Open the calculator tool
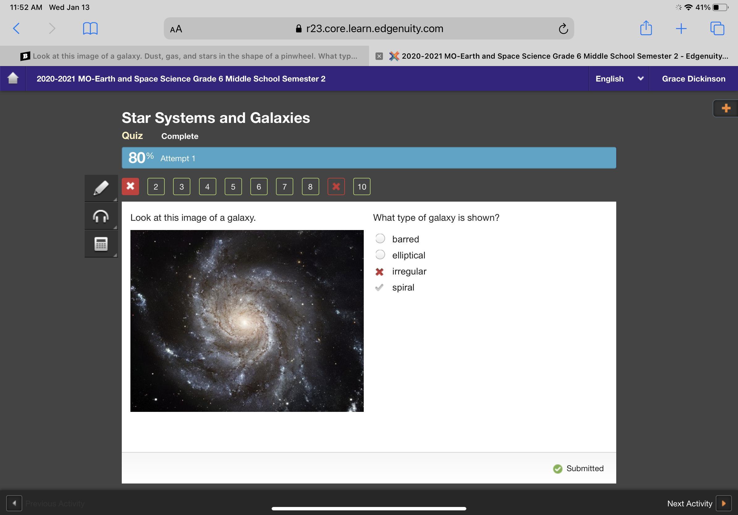 101,244
